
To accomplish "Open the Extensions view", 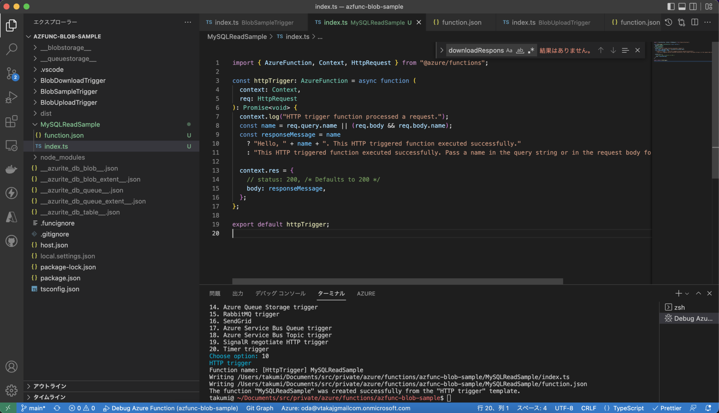I will click(12, 121).
